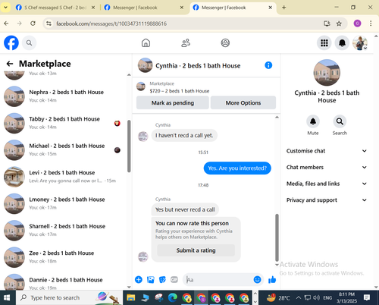Open the tab search dropdown in Chrome

click(5, 8)
